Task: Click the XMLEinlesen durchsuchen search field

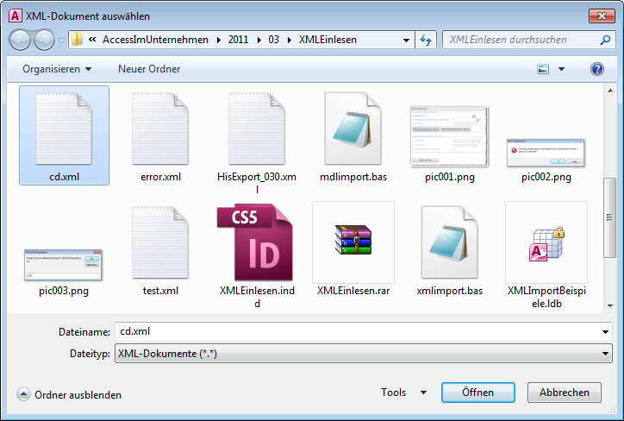Action: [521, 40]
